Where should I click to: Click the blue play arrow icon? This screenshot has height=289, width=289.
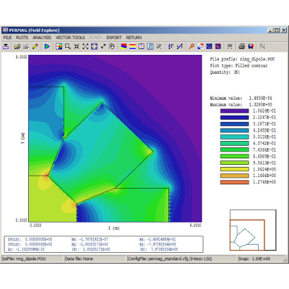click(47, 46)
